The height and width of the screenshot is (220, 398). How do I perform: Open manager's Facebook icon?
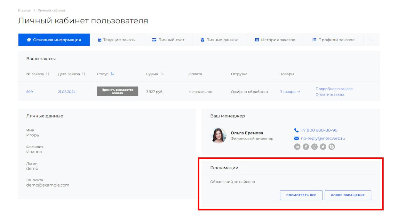point(306,147)
